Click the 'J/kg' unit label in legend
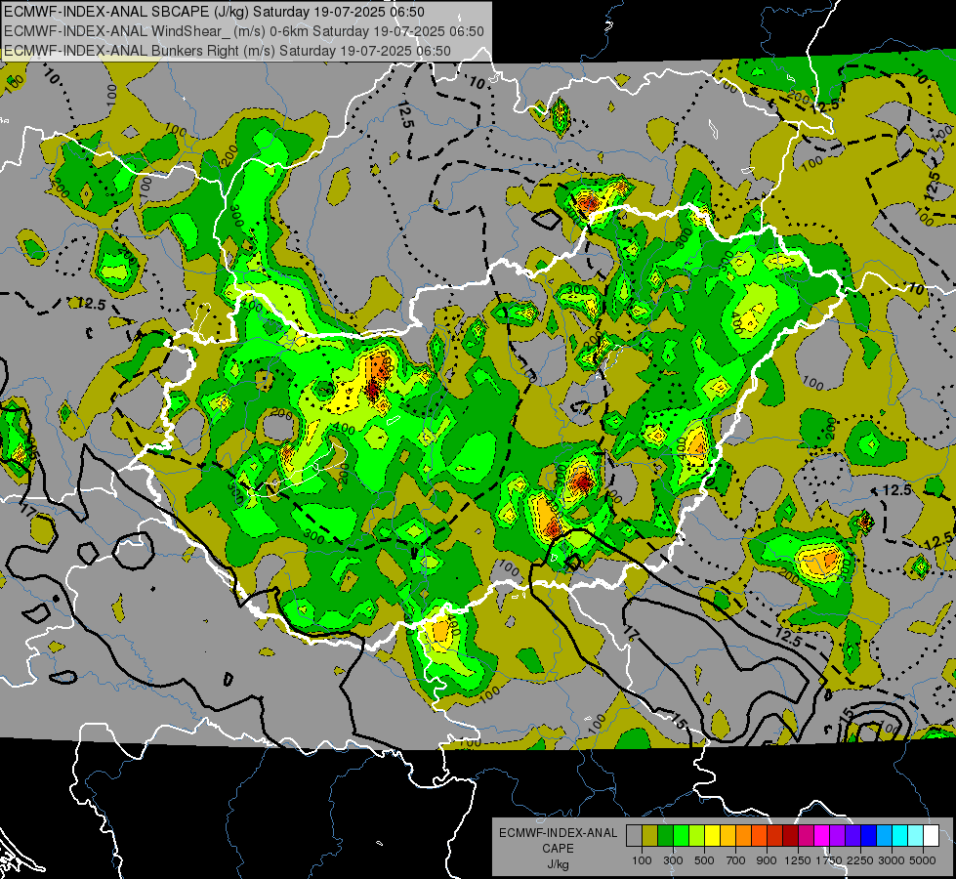The image size is (956, 879). click(558, 864)
